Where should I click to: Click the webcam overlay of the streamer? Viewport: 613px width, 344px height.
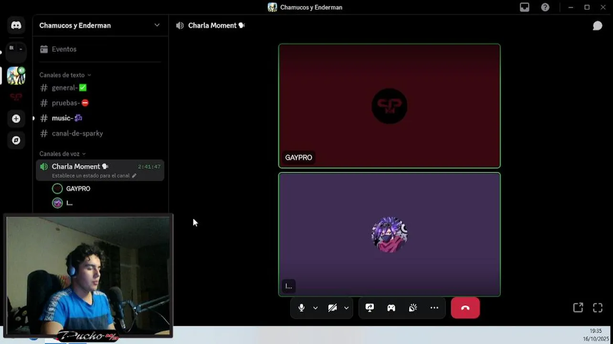[88, 276]
